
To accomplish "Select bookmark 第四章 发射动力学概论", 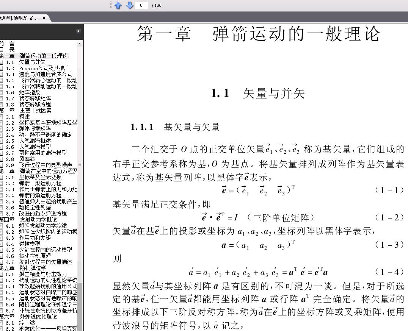I will point(28,220).
